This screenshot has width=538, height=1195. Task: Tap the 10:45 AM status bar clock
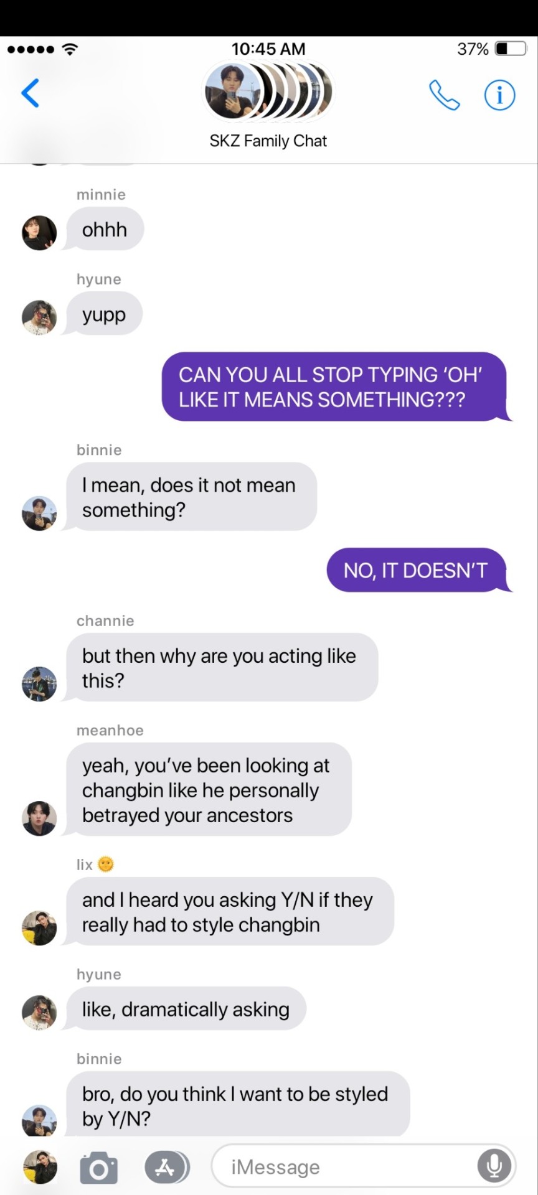[268, 49]
